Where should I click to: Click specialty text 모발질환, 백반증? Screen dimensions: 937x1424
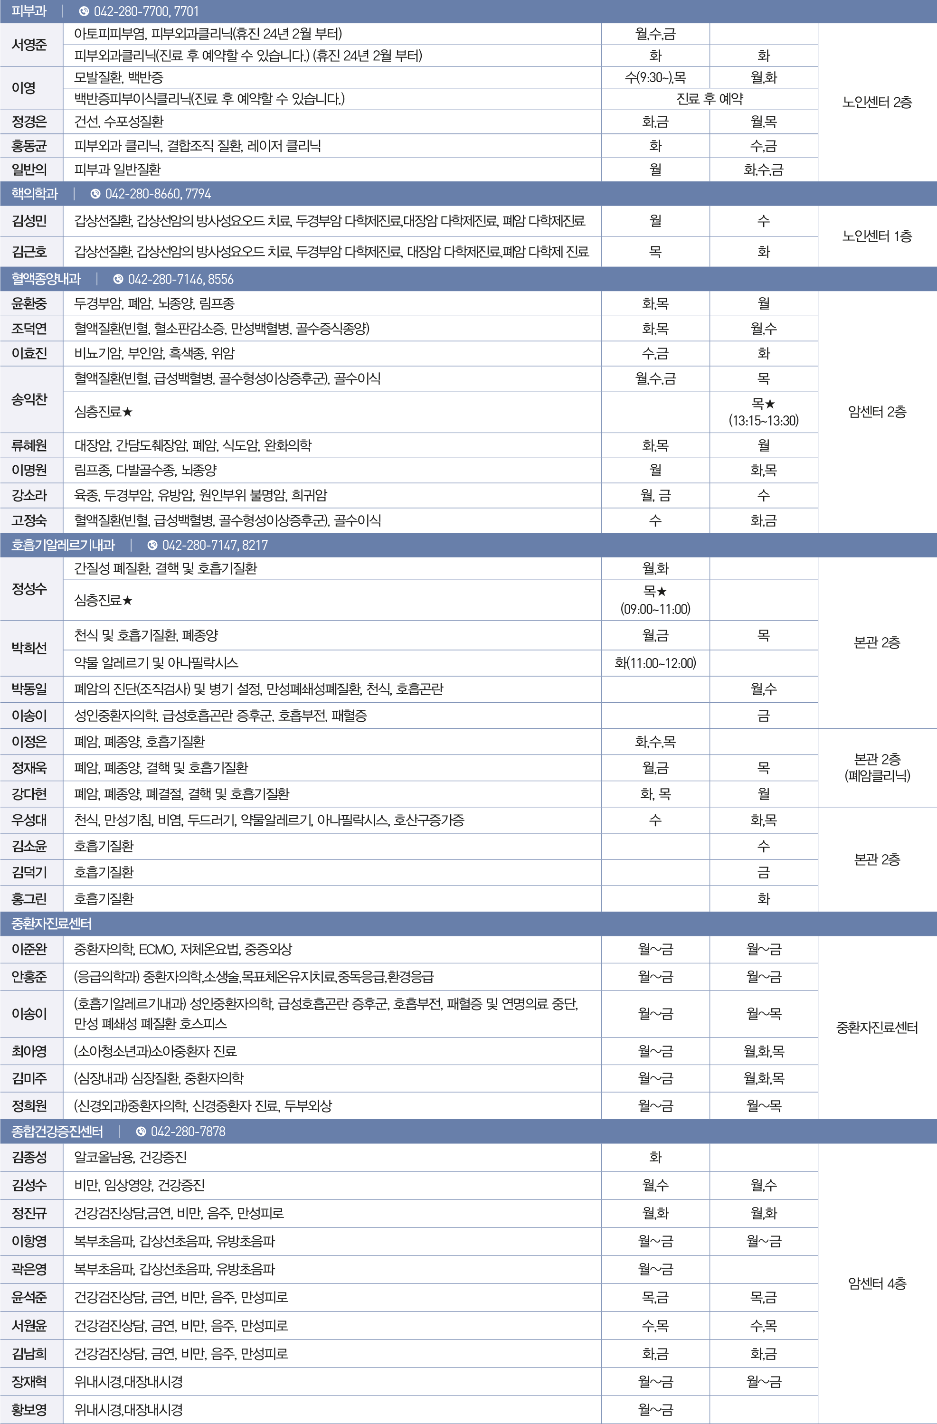tap(118, 77)
